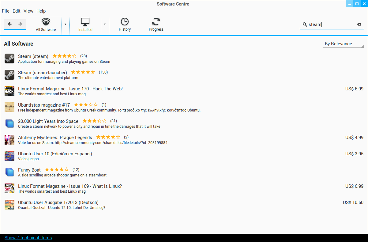Select Ubuntu User Ausgabe 1/2013 (Deutsch)
Viewport: 368px width, 242px height.
pyautogui.click(x=58, y=202)
